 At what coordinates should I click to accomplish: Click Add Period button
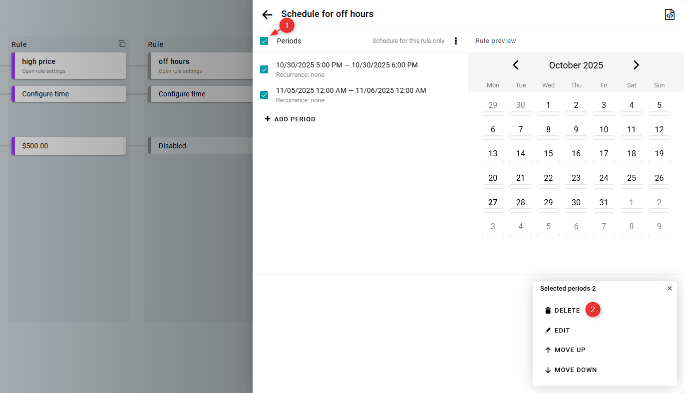(290, 119)
